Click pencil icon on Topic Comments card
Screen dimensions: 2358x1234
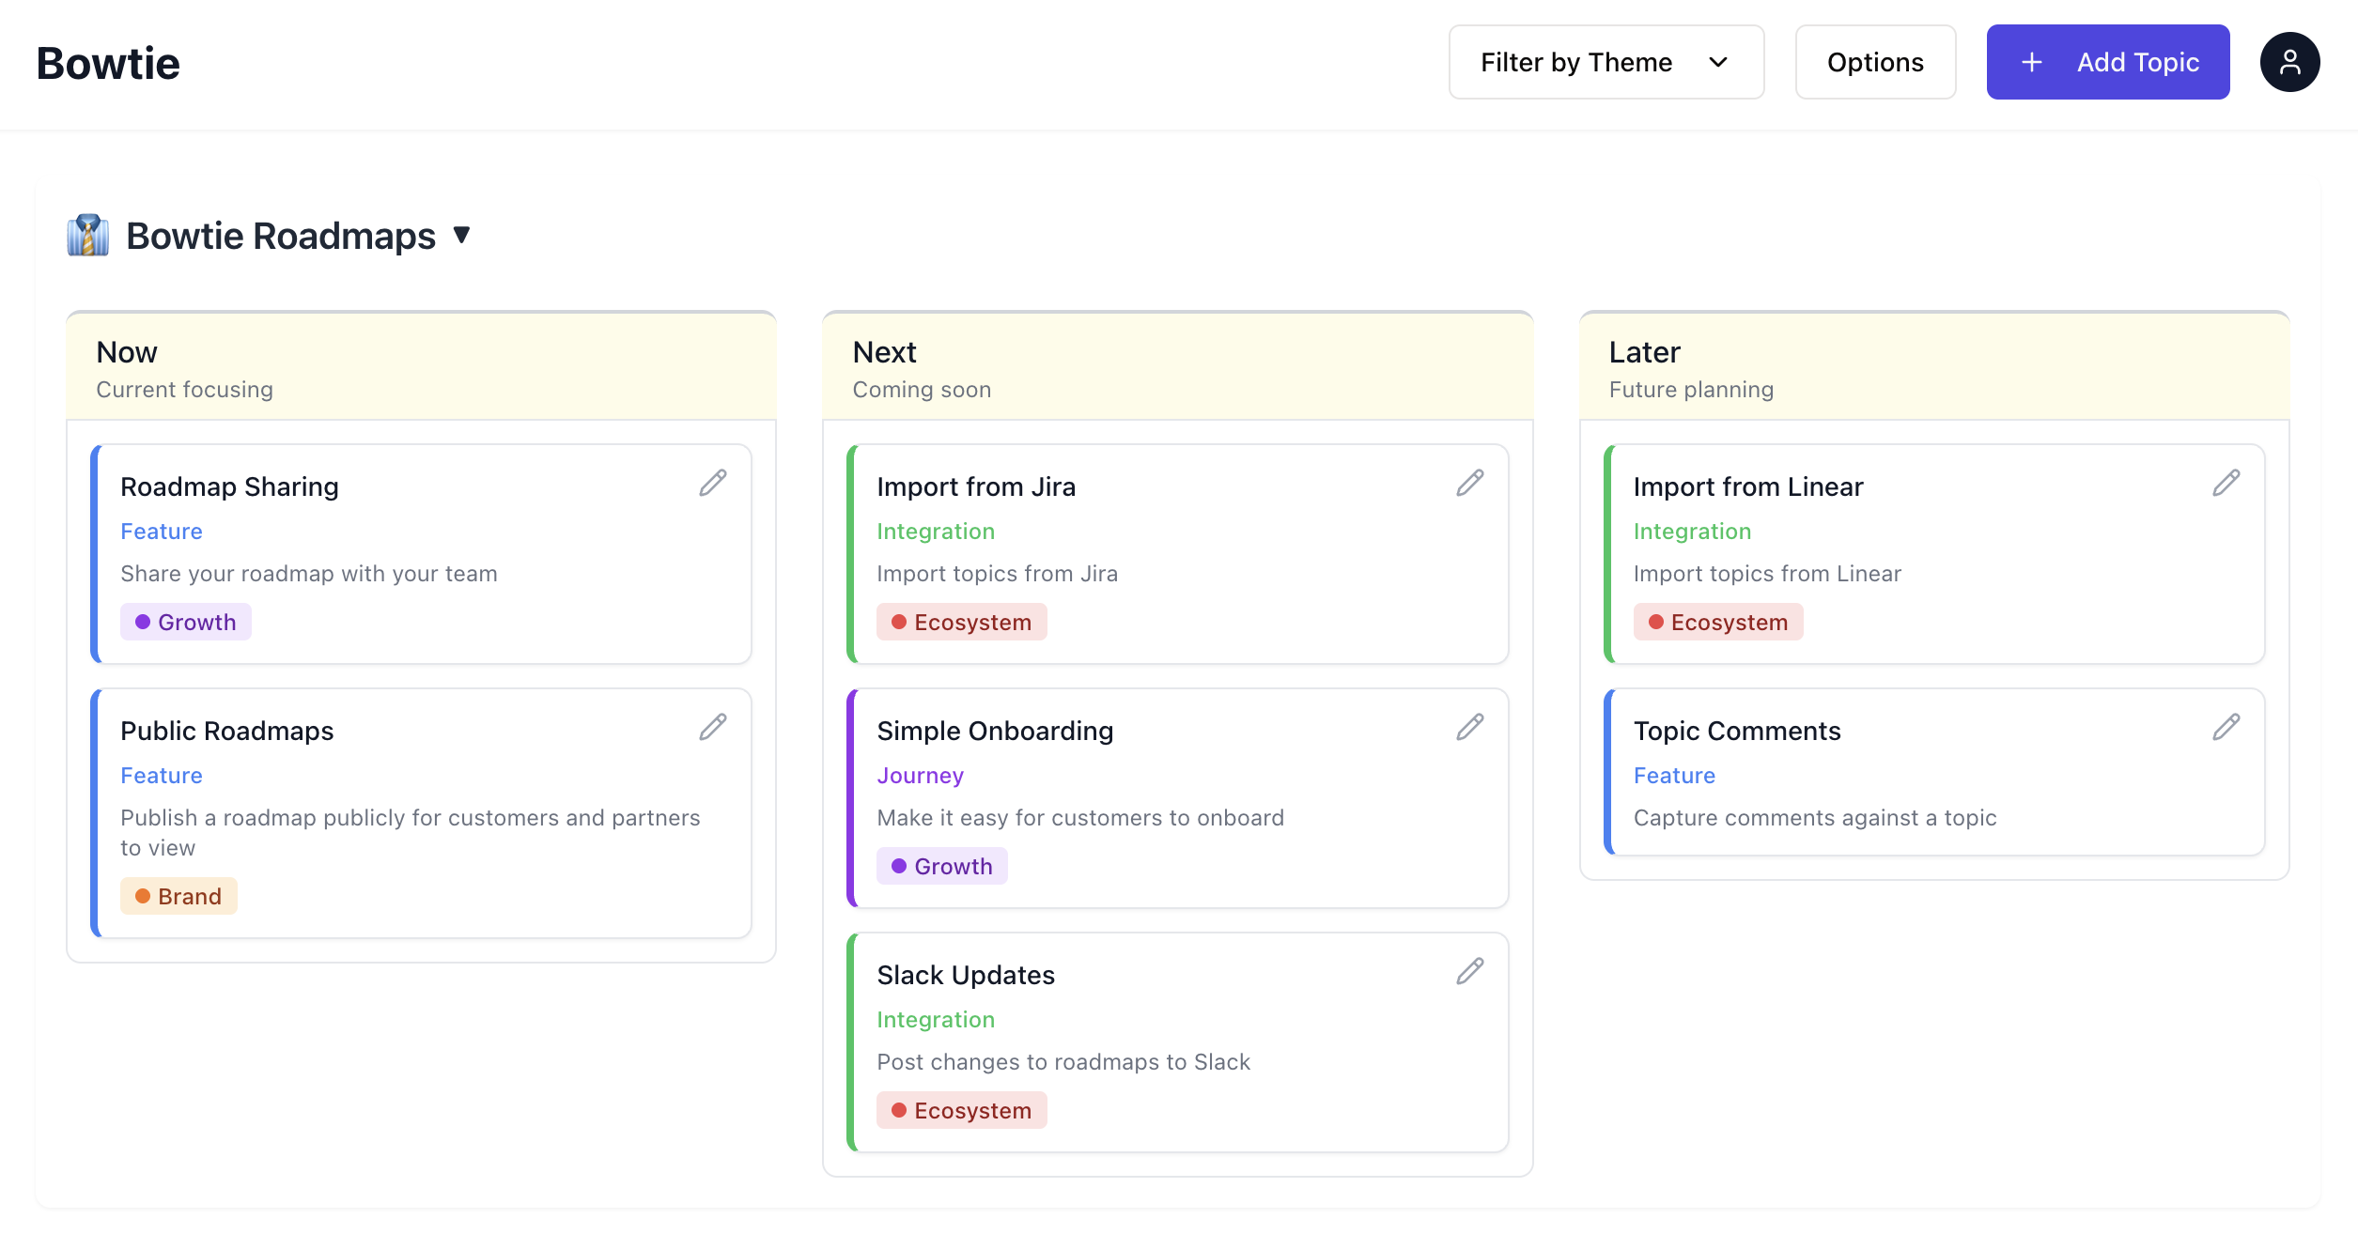(2226, 727)
